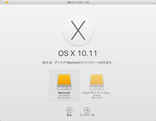Click the "Install OS X 10.11 Dev..." name
The image size is (156, 121).
97,92
